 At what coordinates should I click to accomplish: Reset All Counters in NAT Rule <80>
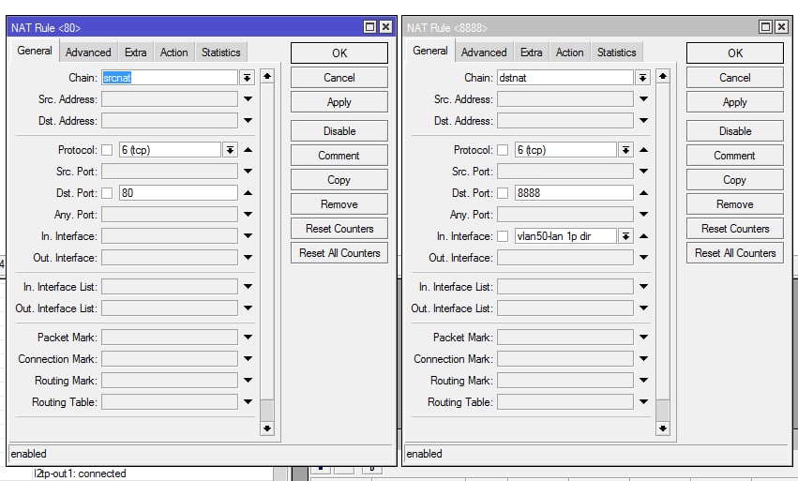339,253
